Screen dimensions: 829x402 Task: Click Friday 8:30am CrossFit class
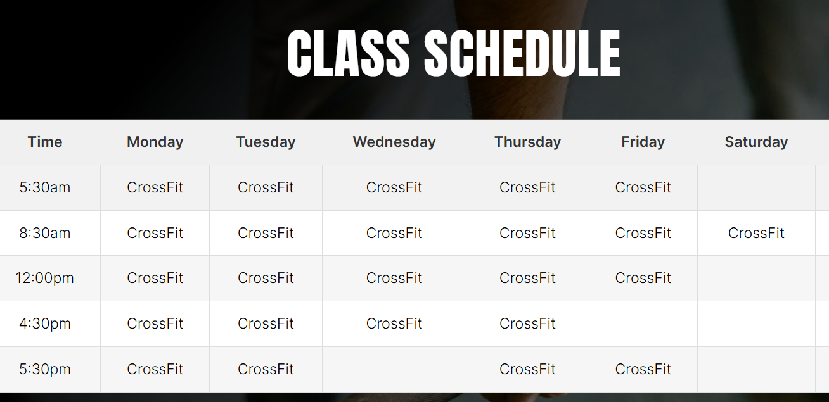(x=643, y=233)
